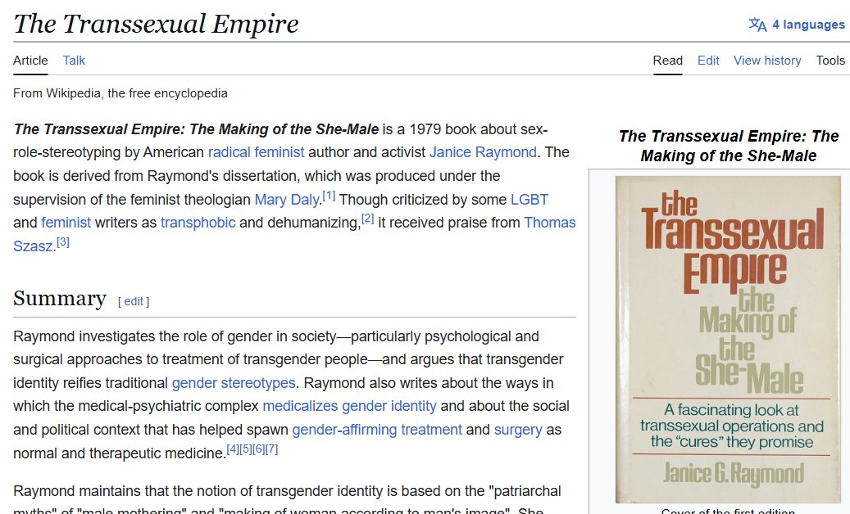
Task: Click the infobox title text
Action: click(x=728, y=146)
